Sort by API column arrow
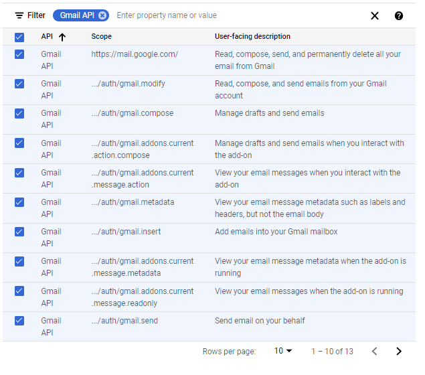This screenshot has height=375, width=425. tap(62, 37)
